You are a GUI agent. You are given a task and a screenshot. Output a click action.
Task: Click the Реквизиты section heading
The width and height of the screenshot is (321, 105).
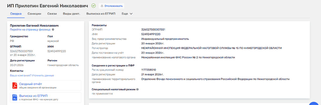(x=99, y=25)
